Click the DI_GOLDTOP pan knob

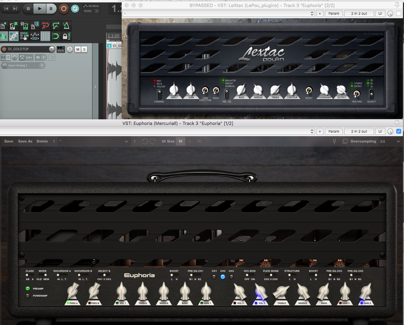pyautogui.click(x=70, y=49)
